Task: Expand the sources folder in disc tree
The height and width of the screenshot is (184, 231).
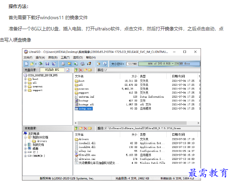Action: pos(26,86)
